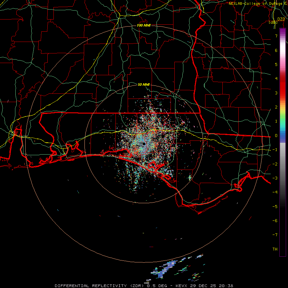Image resolution: width=288 pixels, height=288 pixels.
Task: Click the -5 value on the scale
Action: 275,207
